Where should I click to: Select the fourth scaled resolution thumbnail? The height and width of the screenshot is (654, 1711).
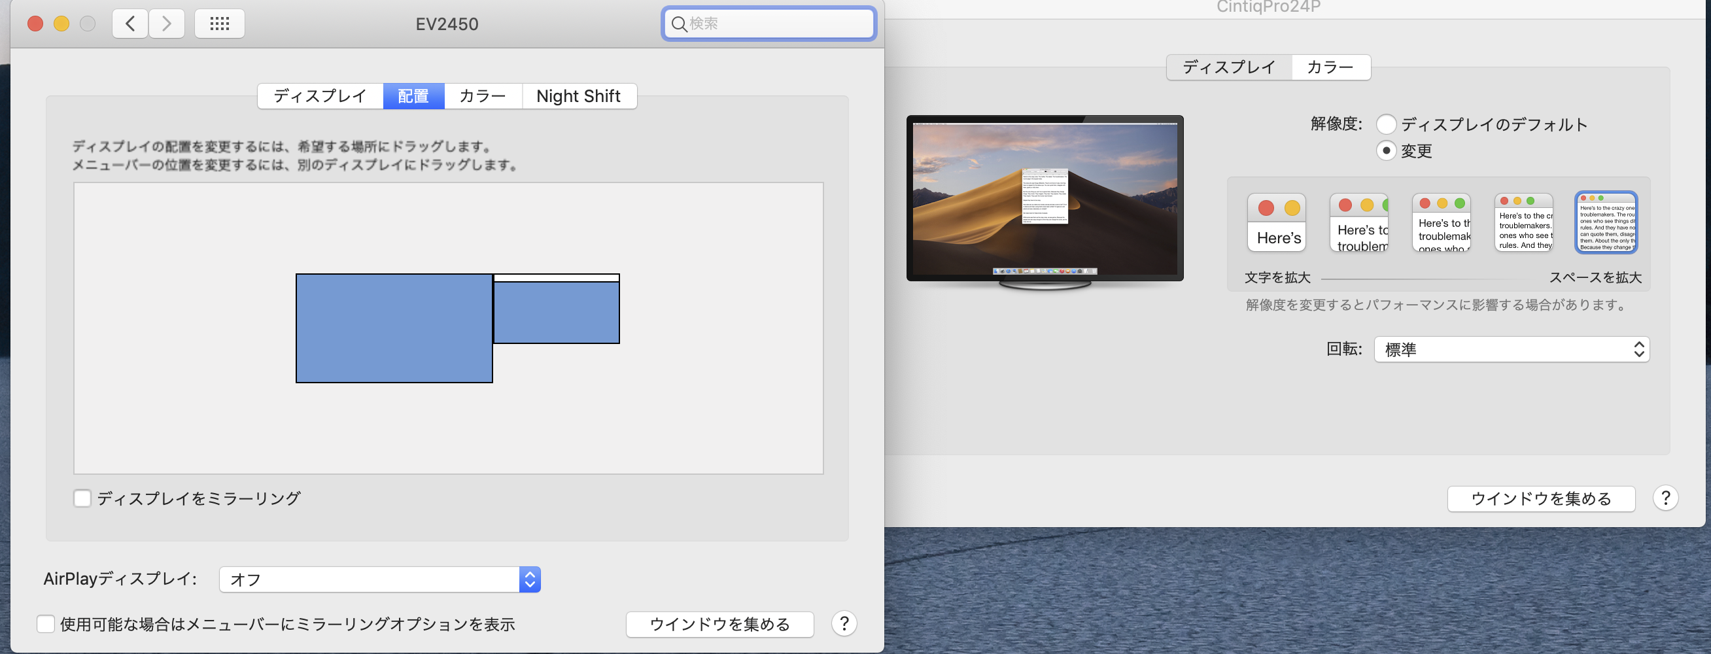1524,222
